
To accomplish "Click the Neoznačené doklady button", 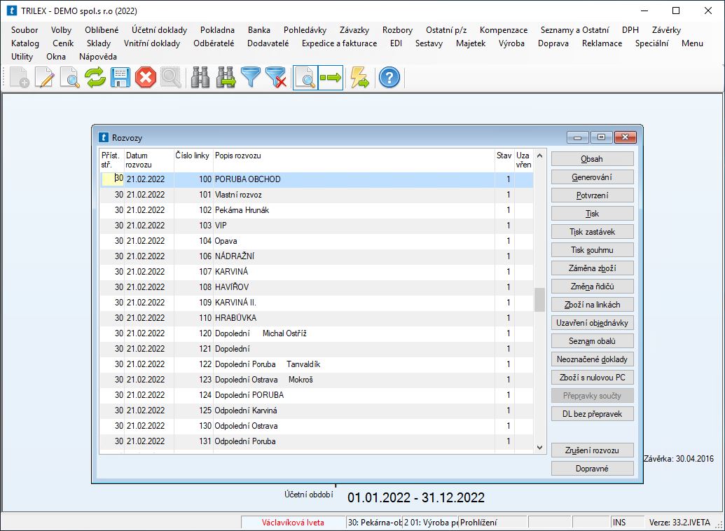I will pyautogui.click(x=593, y=359).
